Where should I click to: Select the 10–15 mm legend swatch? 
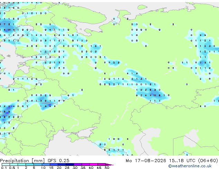46,165
